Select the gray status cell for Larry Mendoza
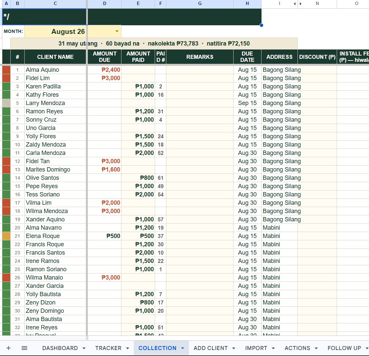369x356 pixels. pos(6,103)
